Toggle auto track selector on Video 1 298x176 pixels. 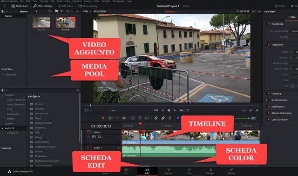(x=94, y=137)
